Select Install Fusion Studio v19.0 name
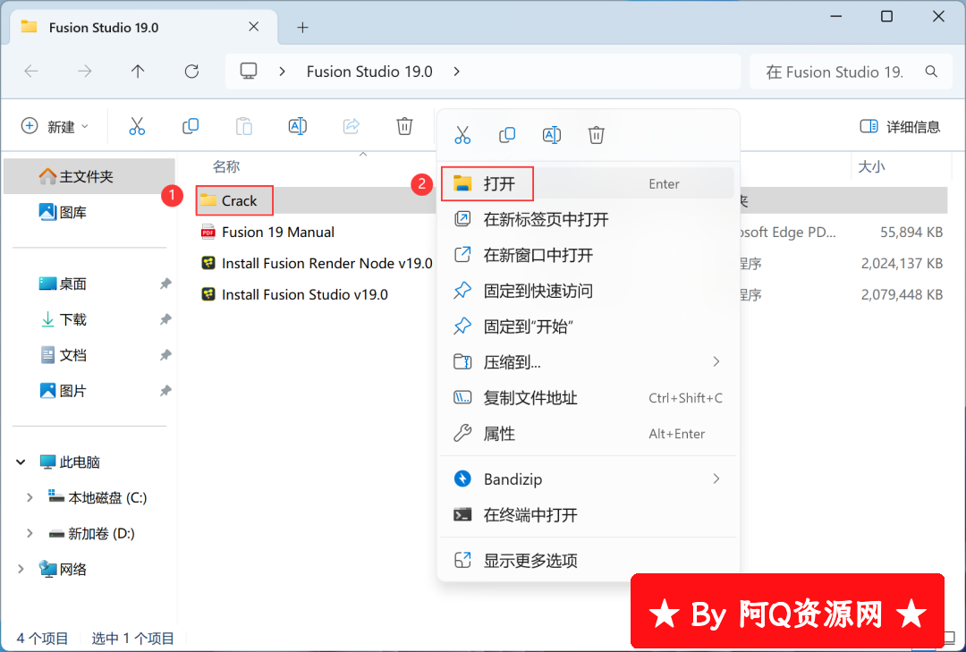The width and height of the screenshot is (966, 652). 305,294
